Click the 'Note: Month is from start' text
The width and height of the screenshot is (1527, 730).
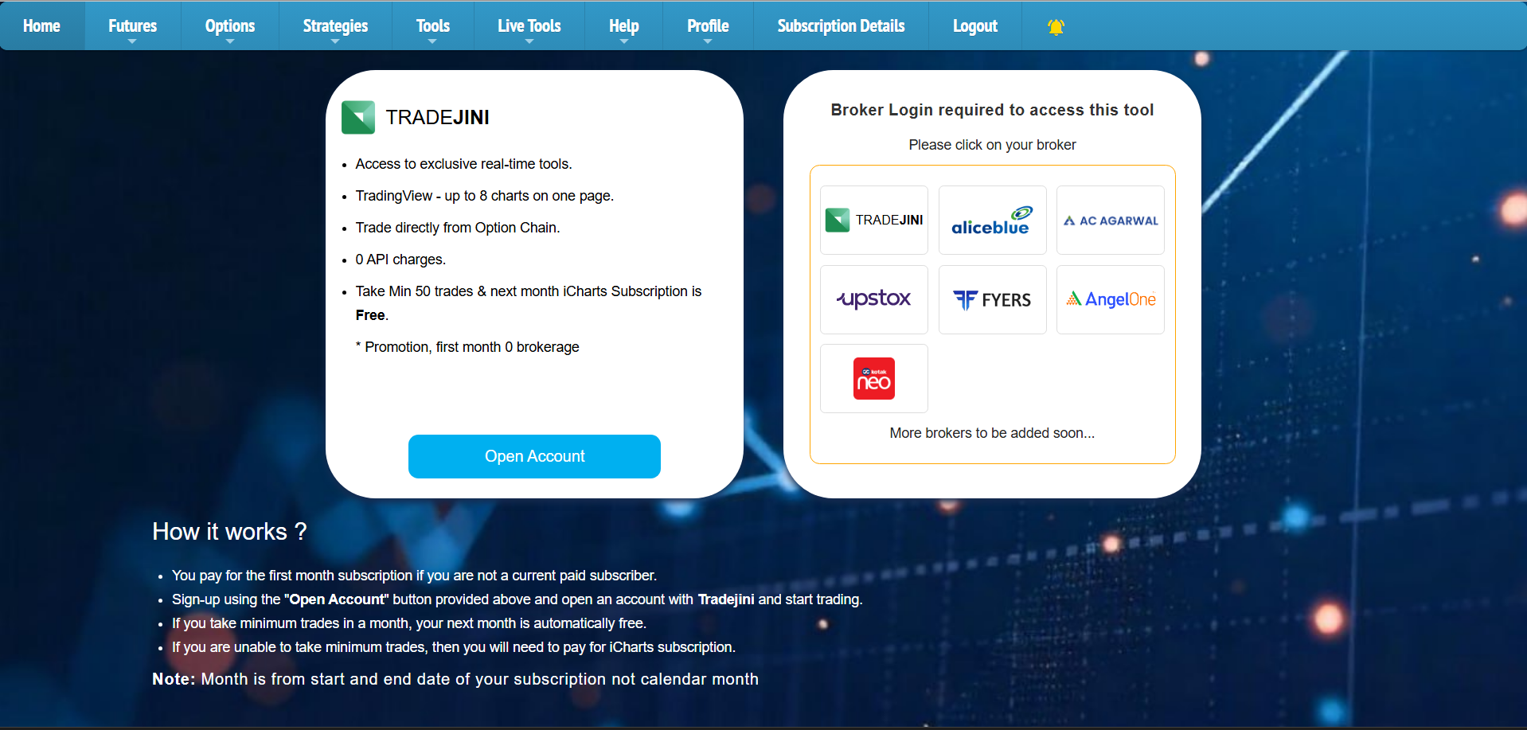455,679
